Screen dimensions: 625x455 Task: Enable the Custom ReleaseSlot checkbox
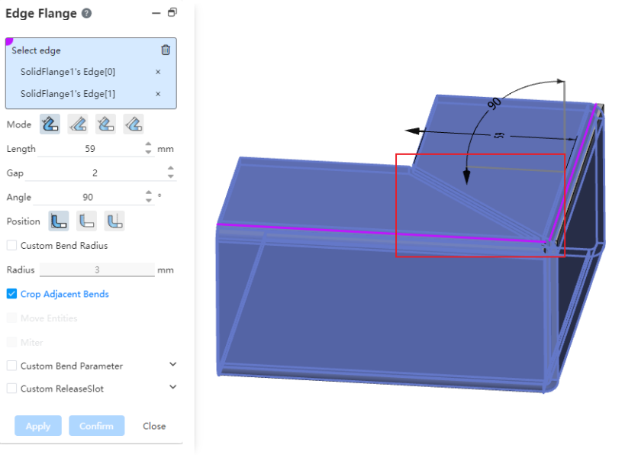point(11,389)
